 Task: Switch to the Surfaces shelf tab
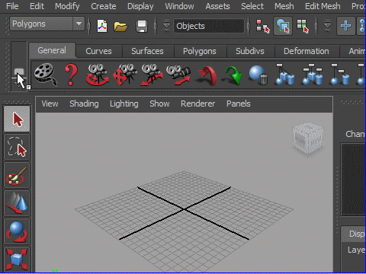pos(147,51)
